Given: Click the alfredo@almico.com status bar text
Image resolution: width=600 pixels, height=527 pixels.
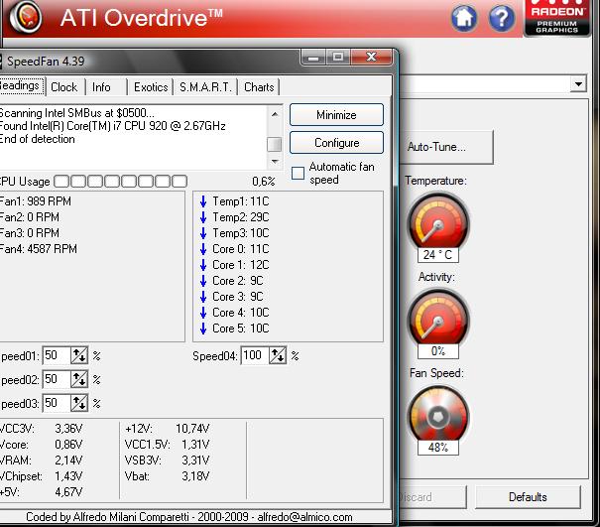Looking at the screenshot, I should click(304, 517).
